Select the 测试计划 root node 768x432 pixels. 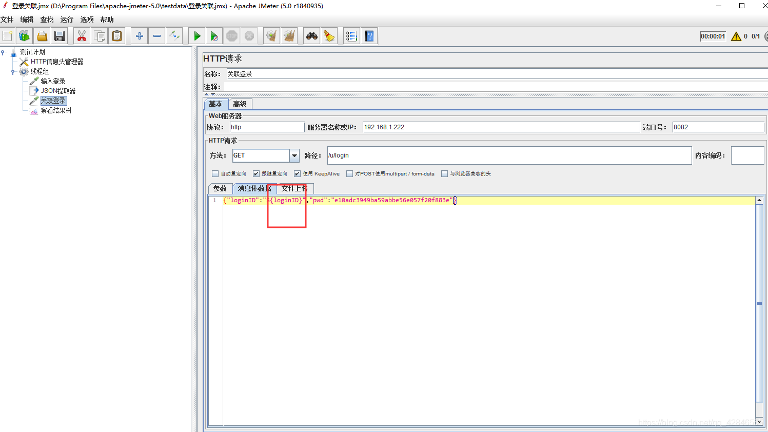click(x=32, y=52)
